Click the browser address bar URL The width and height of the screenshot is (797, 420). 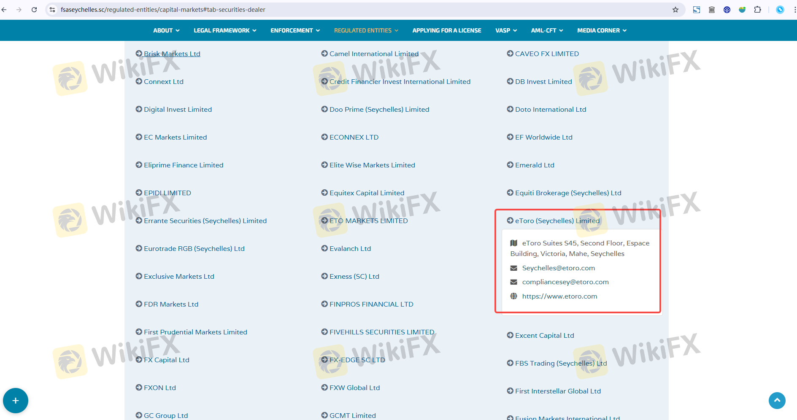163,10
